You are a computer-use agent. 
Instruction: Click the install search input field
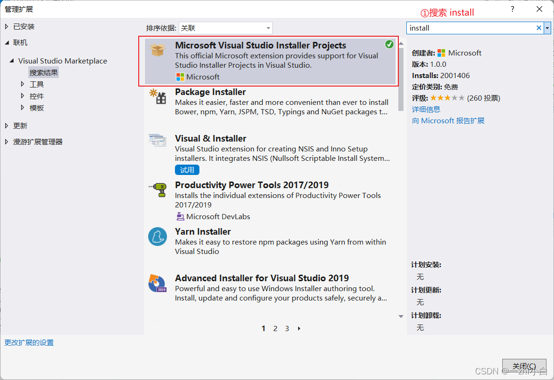coord(471,28)
